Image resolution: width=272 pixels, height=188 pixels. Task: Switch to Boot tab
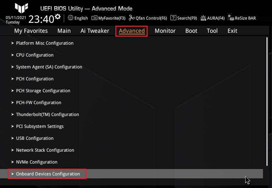point(191,31)
